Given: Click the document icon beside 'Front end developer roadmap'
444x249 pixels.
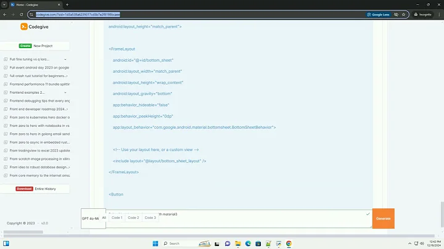Looking at the screenshot, I should (6, 109).
